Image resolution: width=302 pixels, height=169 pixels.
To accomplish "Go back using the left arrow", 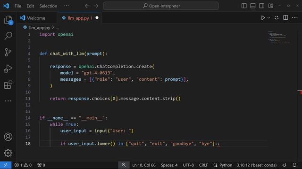I will point(87,6).
